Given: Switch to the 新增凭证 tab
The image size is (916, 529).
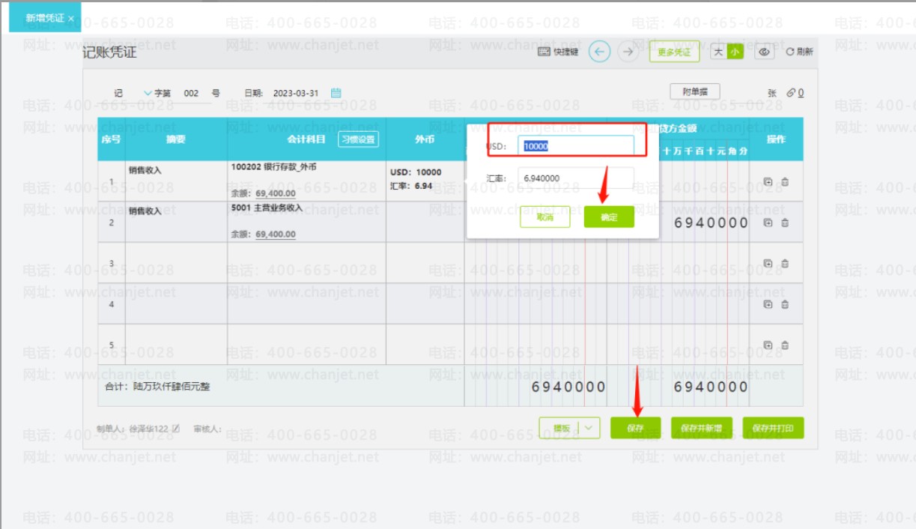Looking at the screenshot, I should pyautogui.click(x=45, y=18).
